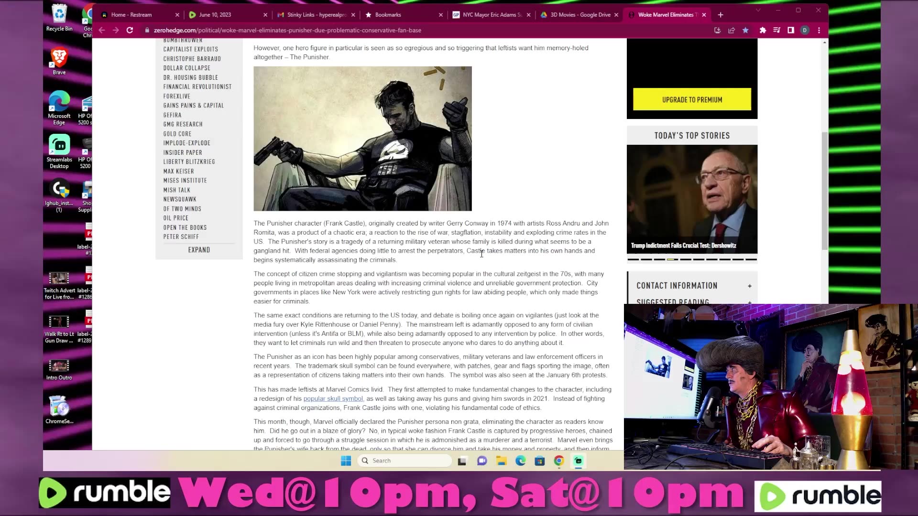Click the install page icon in the address bar

(717, 30)
